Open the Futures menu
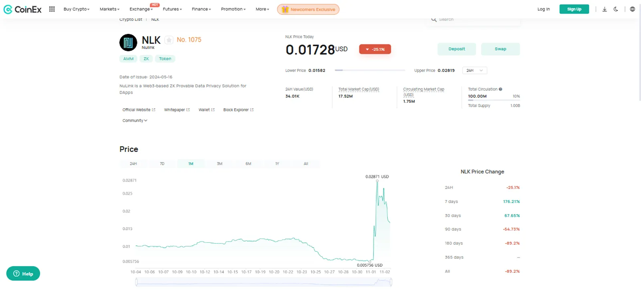Image resolution: width=641 pixels, height=299 pixels. tap(172, 9)
